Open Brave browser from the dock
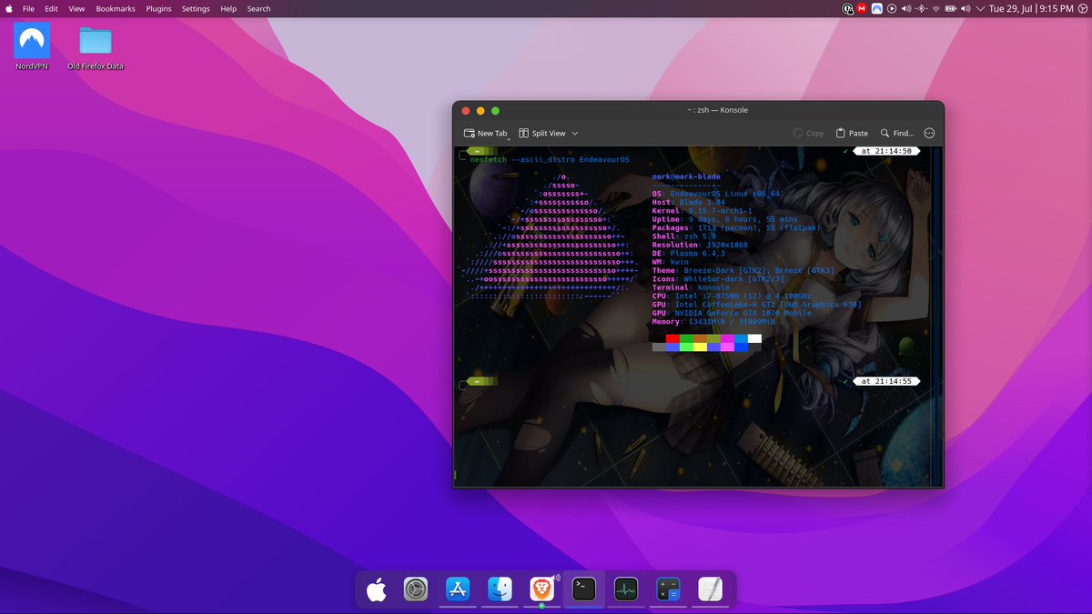Viewport: 1092px width, 614px height. (541, 589)
